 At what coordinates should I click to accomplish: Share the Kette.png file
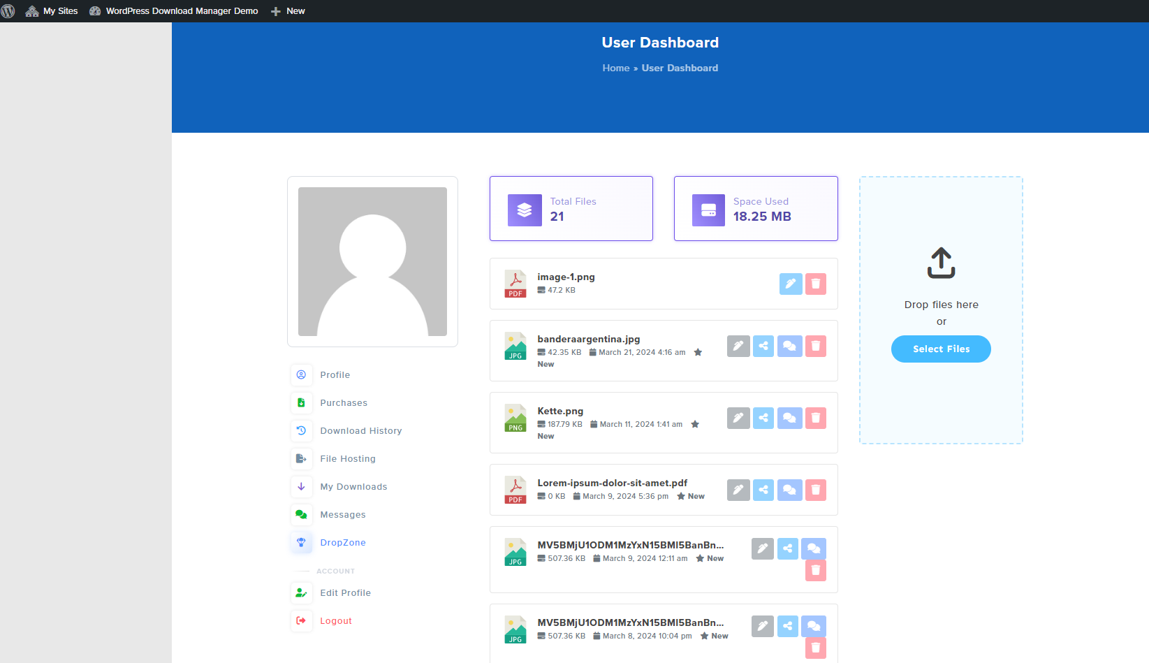click(x=763, y=418)
